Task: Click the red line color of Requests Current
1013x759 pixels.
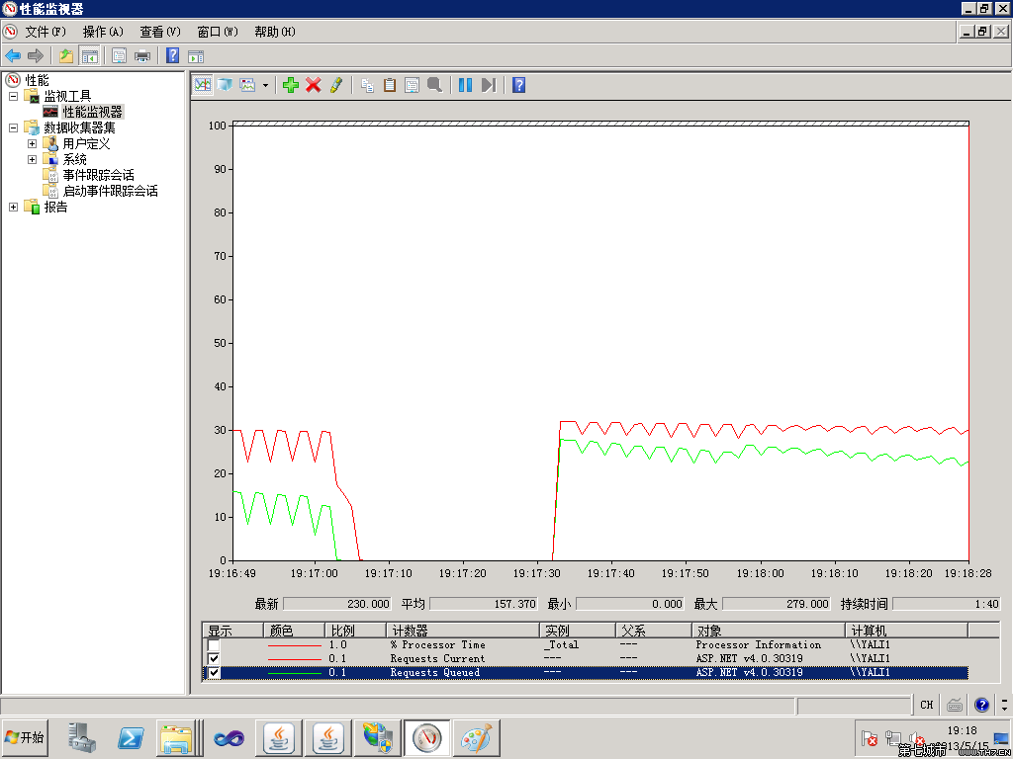Action: click(294, 659)
